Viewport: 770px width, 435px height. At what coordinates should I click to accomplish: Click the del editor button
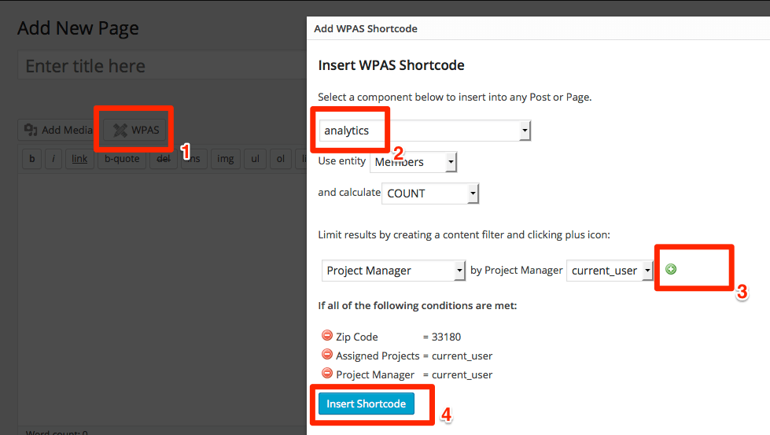pyautogui.click(x=164, y=159)
